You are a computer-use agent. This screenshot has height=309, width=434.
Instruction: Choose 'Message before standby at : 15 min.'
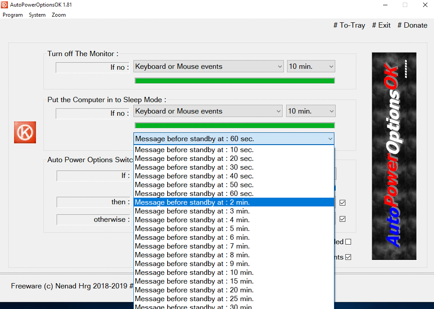(233, 281)
